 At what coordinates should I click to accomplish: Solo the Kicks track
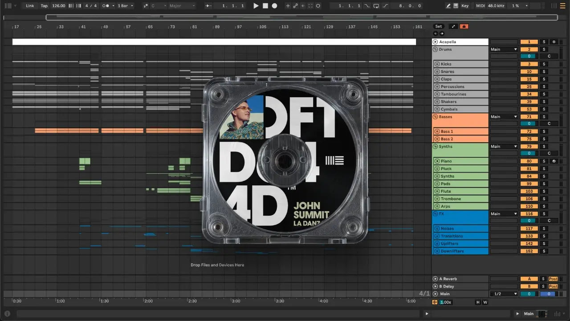pos(543,64)
